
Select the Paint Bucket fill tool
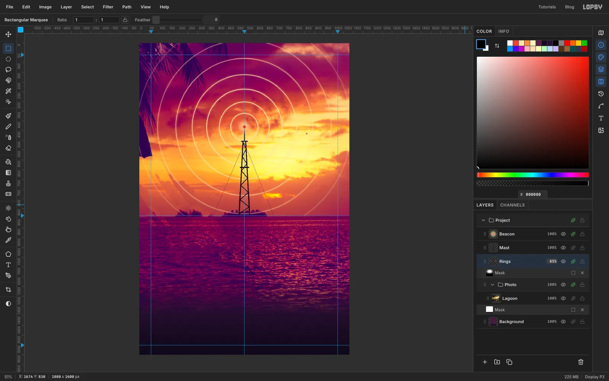point(8,162)
